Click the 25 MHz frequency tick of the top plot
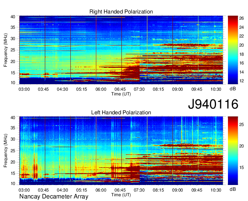Screen dimensions: 248x201 coord(13,50)
